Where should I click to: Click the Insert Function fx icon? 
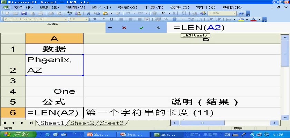(158, 28)
